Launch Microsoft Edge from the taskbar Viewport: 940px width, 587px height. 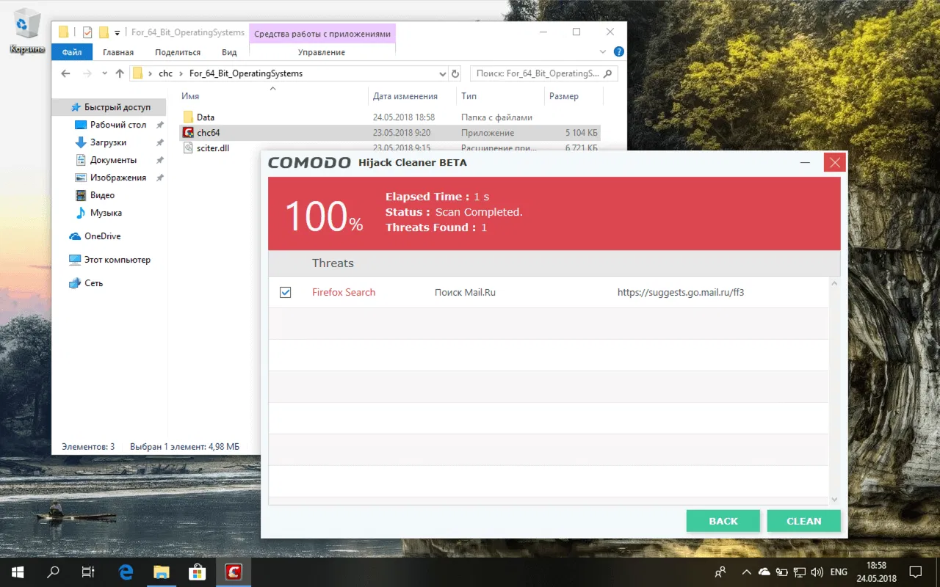[126, 572]
